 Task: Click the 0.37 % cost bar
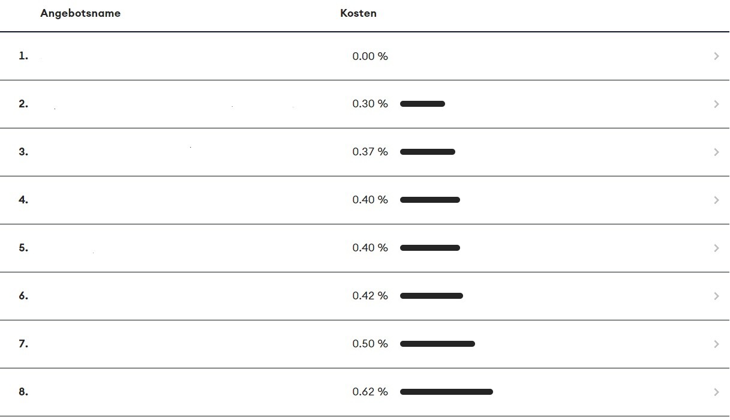[428, 152]
